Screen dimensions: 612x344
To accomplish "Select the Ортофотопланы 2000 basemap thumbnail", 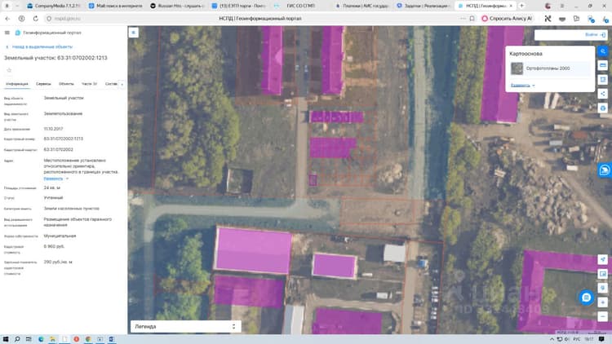I will (517, 68).
